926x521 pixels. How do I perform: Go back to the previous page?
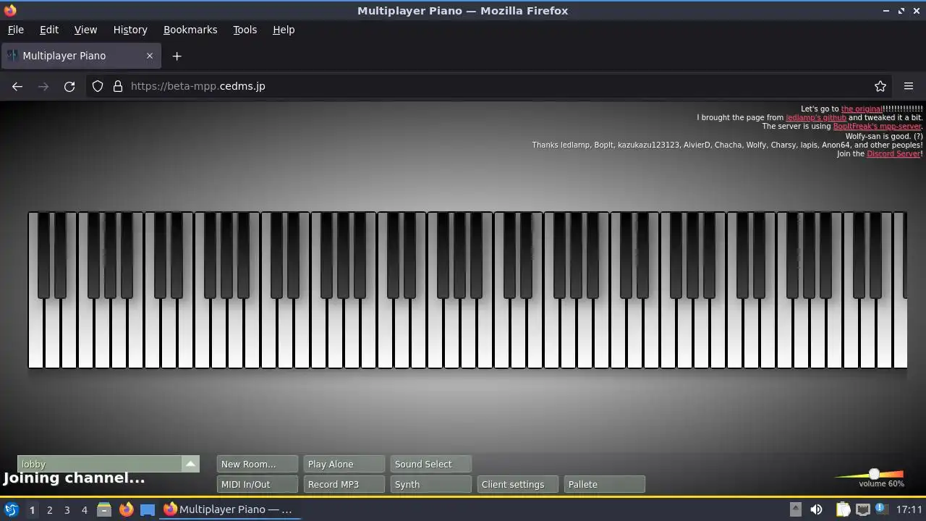17,86
